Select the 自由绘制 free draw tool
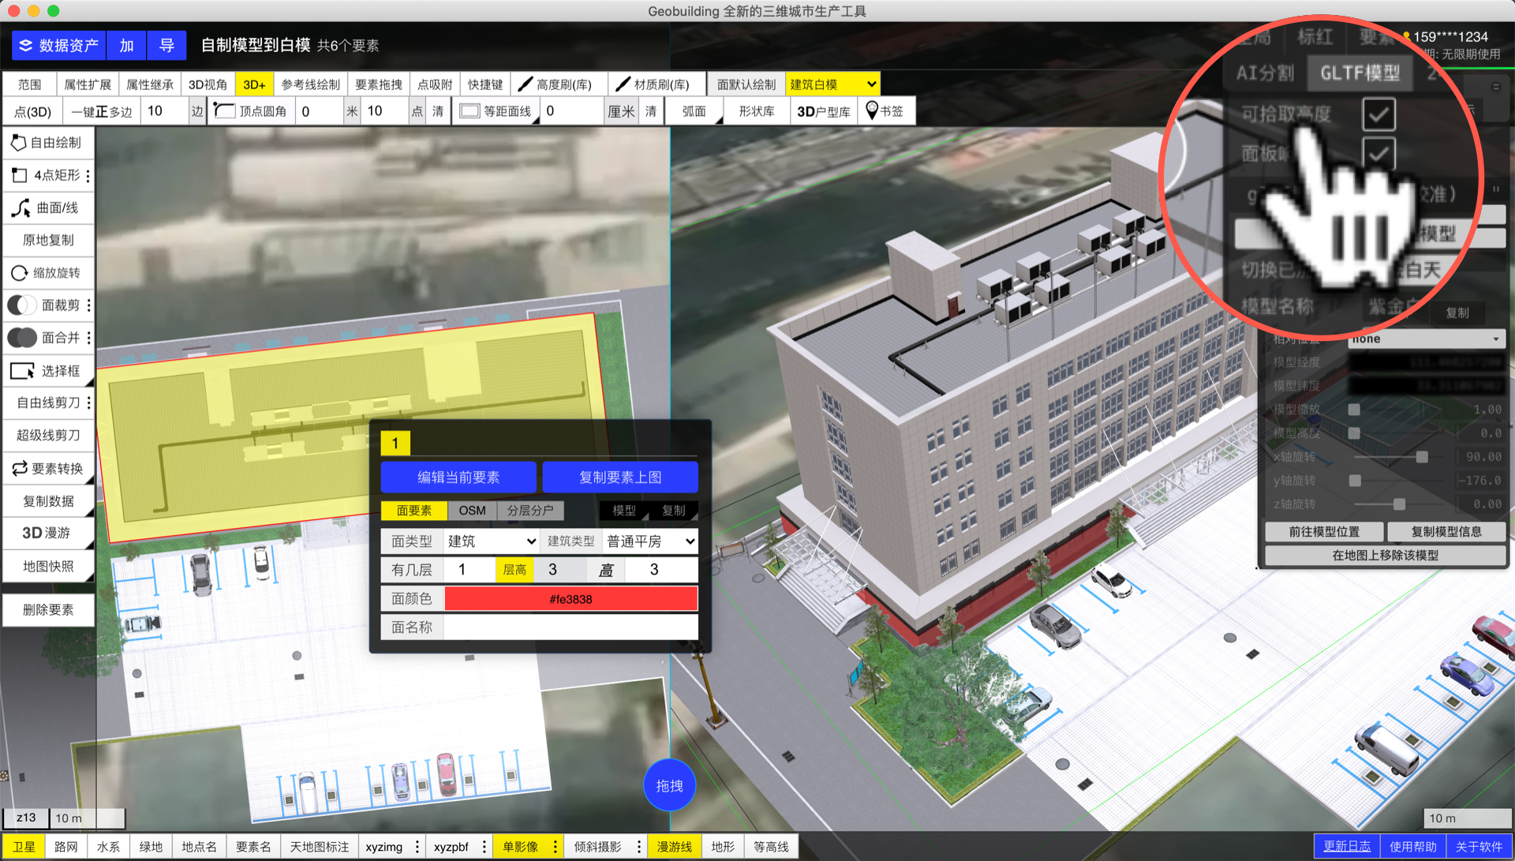The height and width of the screenshot is (861, 1515). coord(47,143)
